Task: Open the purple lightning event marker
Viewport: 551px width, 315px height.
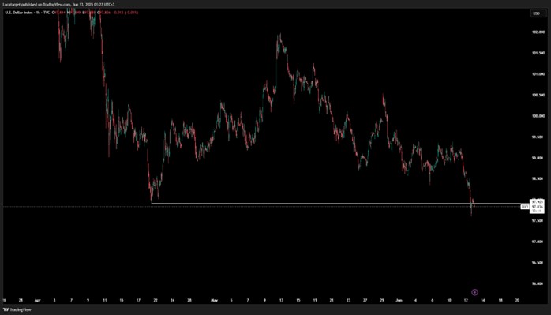Action: [474, 292]
